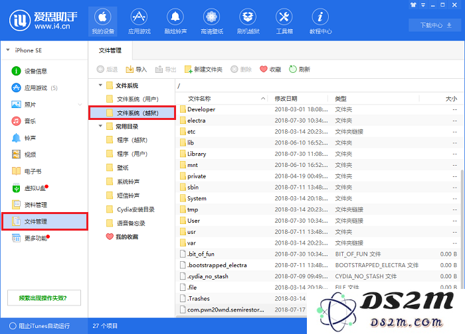Select 程序 (用户) tree item

point(127,154)
